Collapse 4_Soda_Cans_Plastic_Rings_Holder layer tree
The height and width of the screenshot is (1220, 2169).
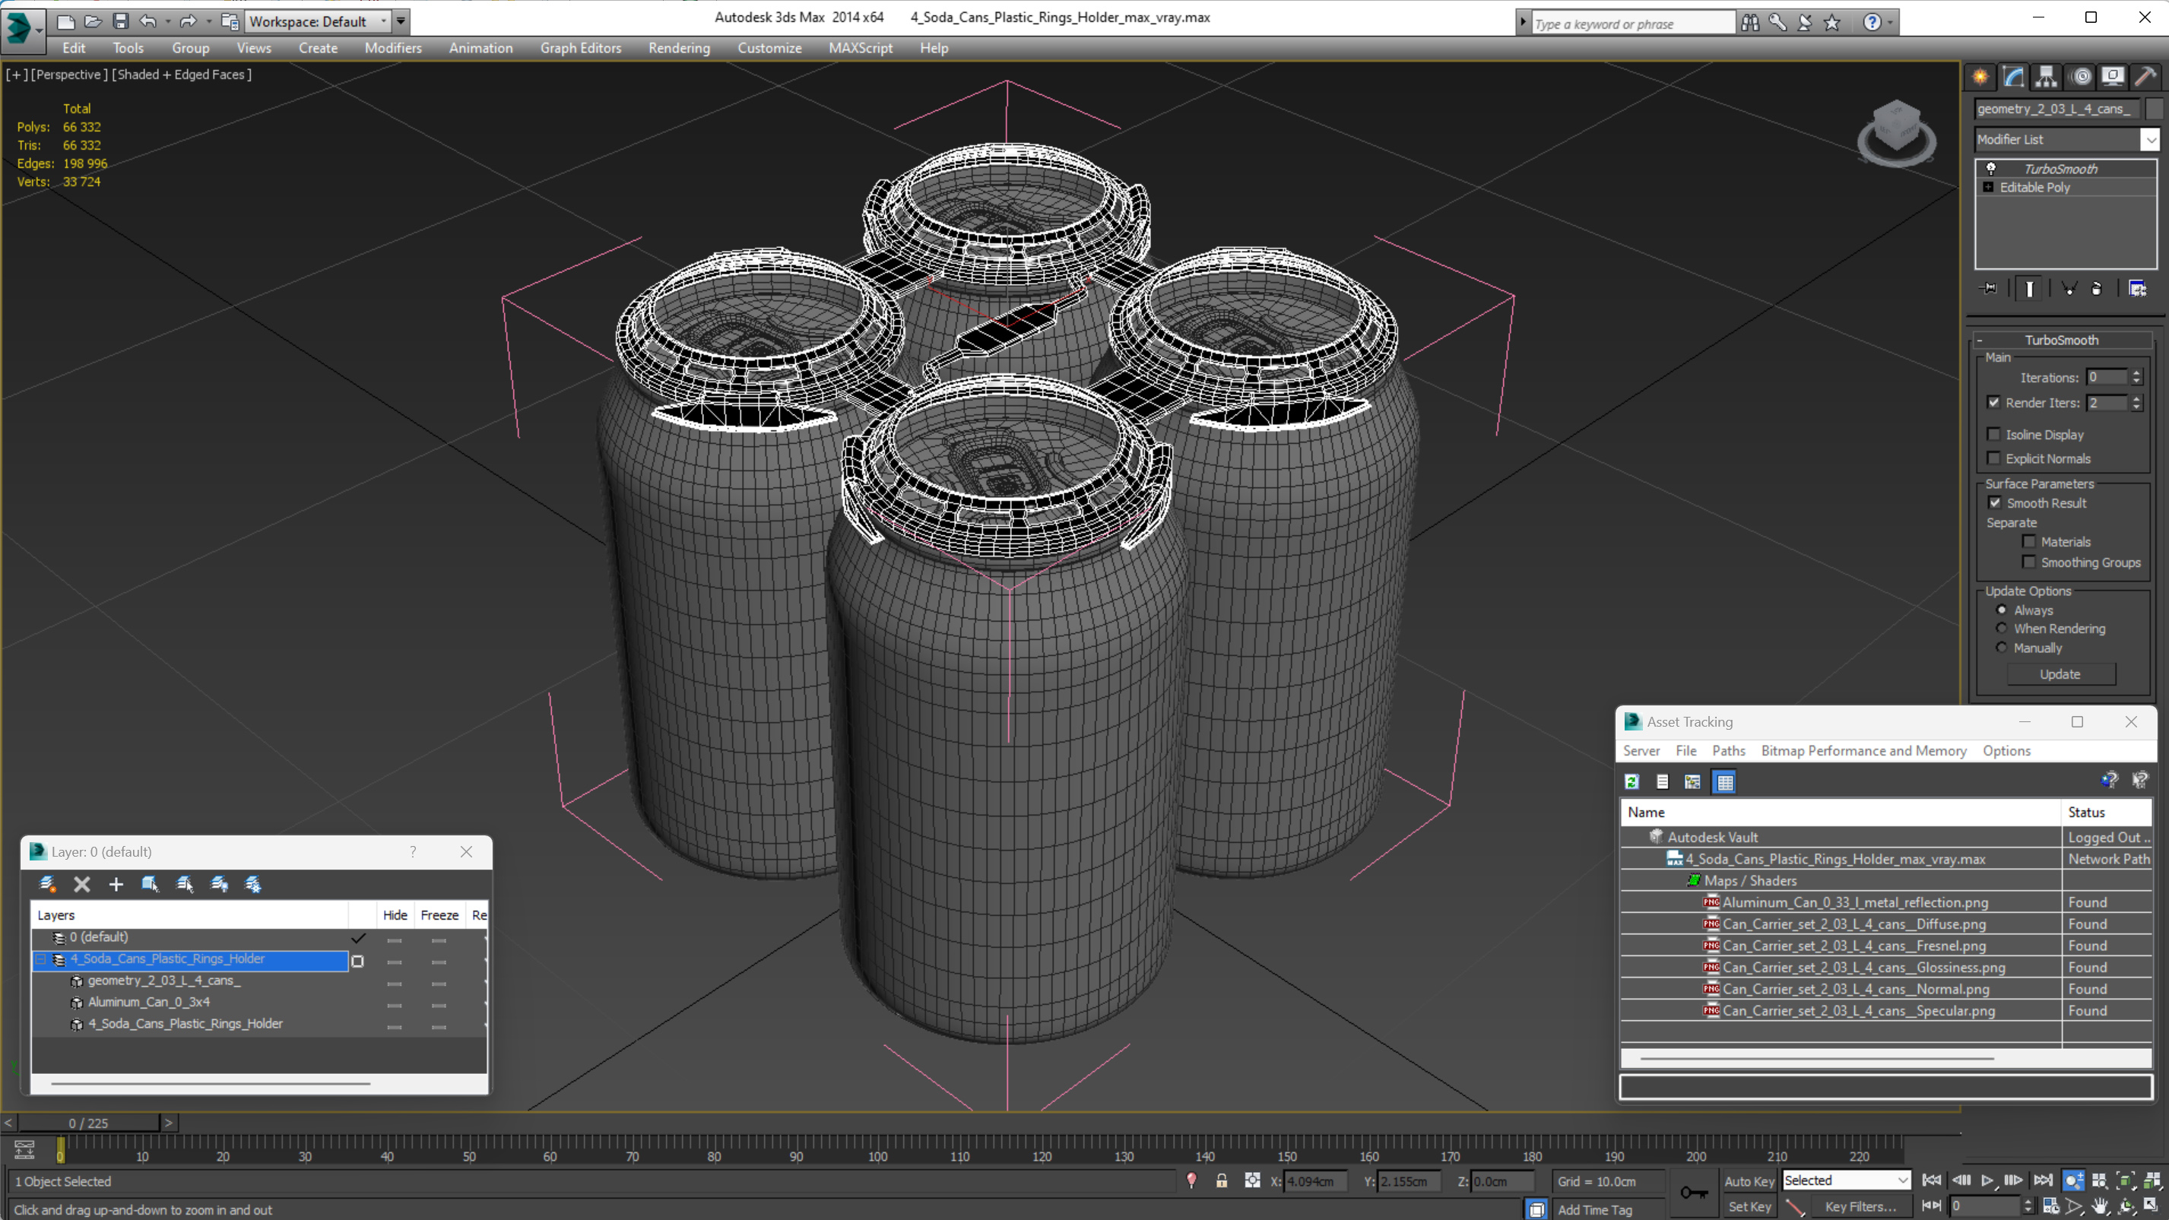(x=40, y=959)
